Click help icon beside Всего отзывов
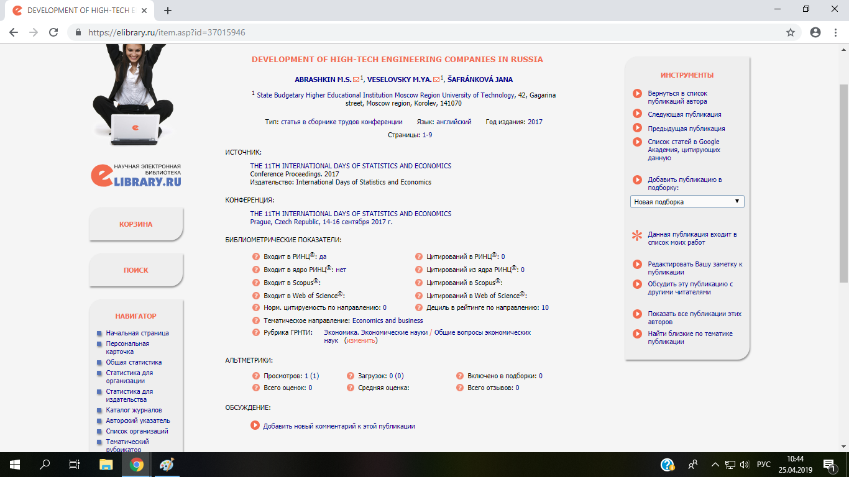Screen dimensions: 849x477 (x=460, y=388)
